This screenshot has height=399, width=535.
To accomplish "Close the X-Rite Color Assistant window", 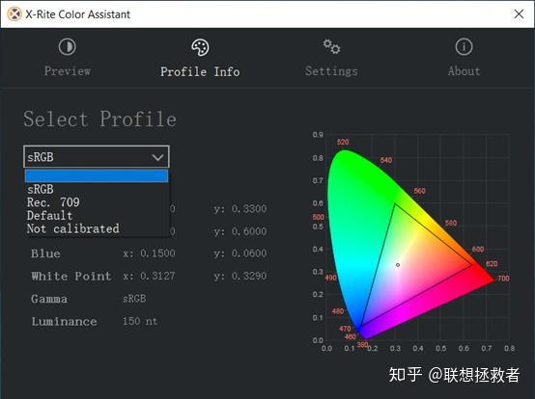I will coord(519,13).
